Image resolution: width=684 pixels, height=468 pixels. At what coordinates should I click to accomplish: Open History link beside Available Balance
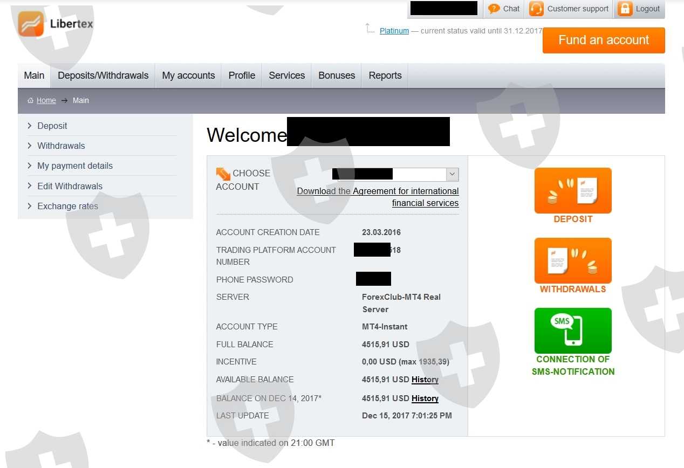[x=425, y=380]
